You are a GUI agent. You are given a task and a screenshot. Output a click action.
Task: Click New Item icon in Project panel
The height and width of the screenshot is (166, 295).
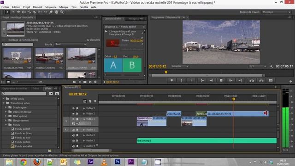coord(90,82)
